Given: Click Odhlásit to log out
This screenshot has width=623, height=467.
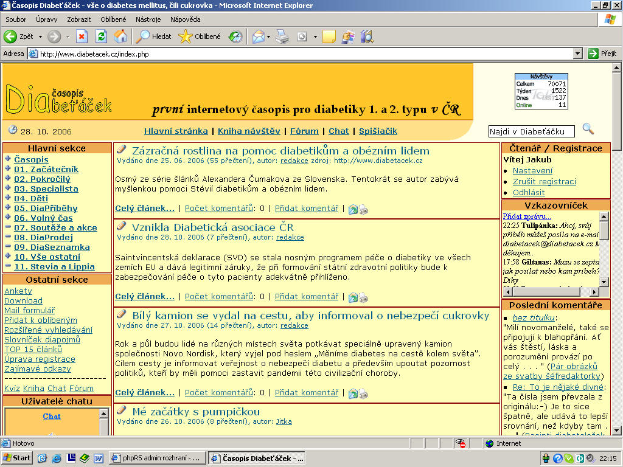Looking at the screenshot, I should pos(529,193).
